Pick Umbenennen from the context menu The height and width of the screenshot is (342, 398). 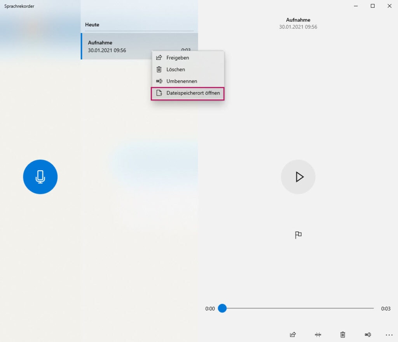coord(182,81)
